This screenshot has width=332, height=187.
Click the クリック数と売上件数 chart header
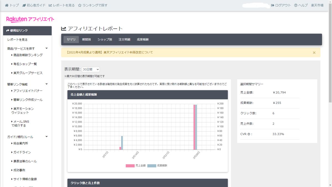pos(147,183)
